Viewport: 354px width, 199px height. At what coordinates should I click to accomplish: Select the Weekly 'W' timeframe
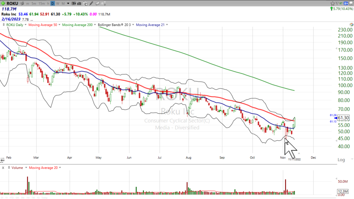(x=58, y=3)
